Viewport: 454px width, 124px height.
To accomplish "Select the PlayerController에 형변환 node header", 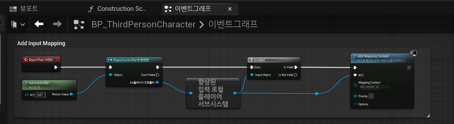I will [134, 60].
